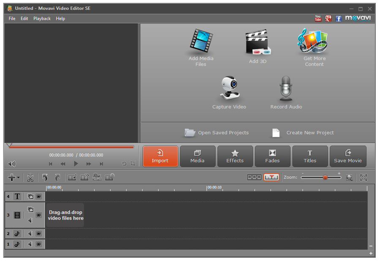Switch to the Fades tab
This screenshot has width=380, height=262.
(272, 156)
